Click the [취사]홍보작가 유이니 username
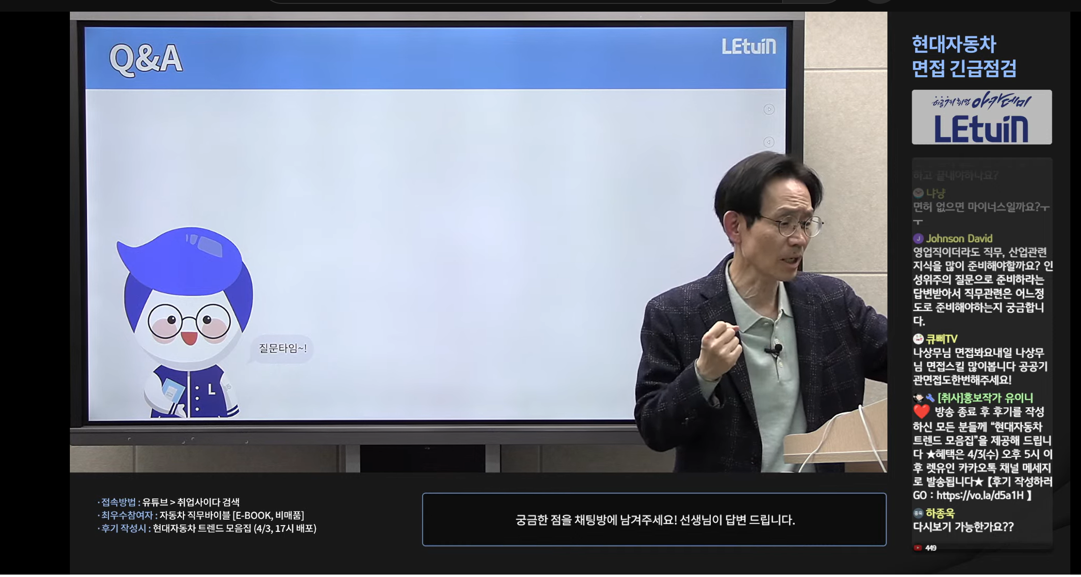This screenshot has width=1081, height=577. click(985, 398)
